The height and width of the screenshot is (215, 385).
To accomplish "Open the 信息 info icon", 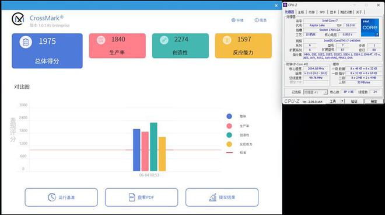I will [257, 20].
